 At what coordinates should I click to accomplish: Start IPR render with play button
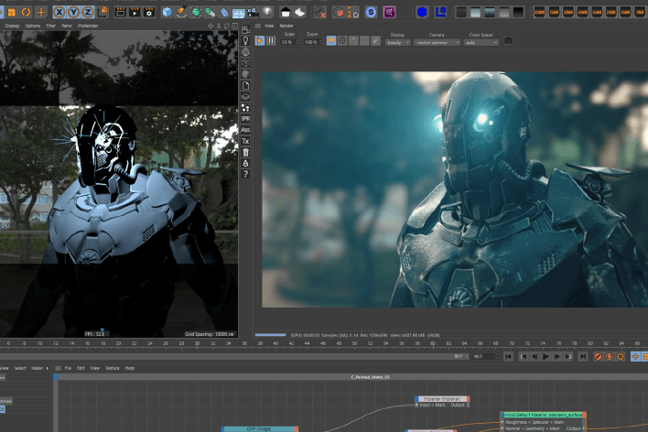(260, 40)
